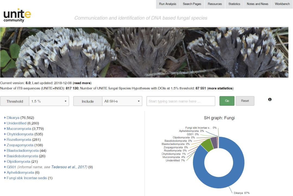Open the Notes and News menu
Image resolution: width=293 pixels, height=196 pixels.
(257, 4)
